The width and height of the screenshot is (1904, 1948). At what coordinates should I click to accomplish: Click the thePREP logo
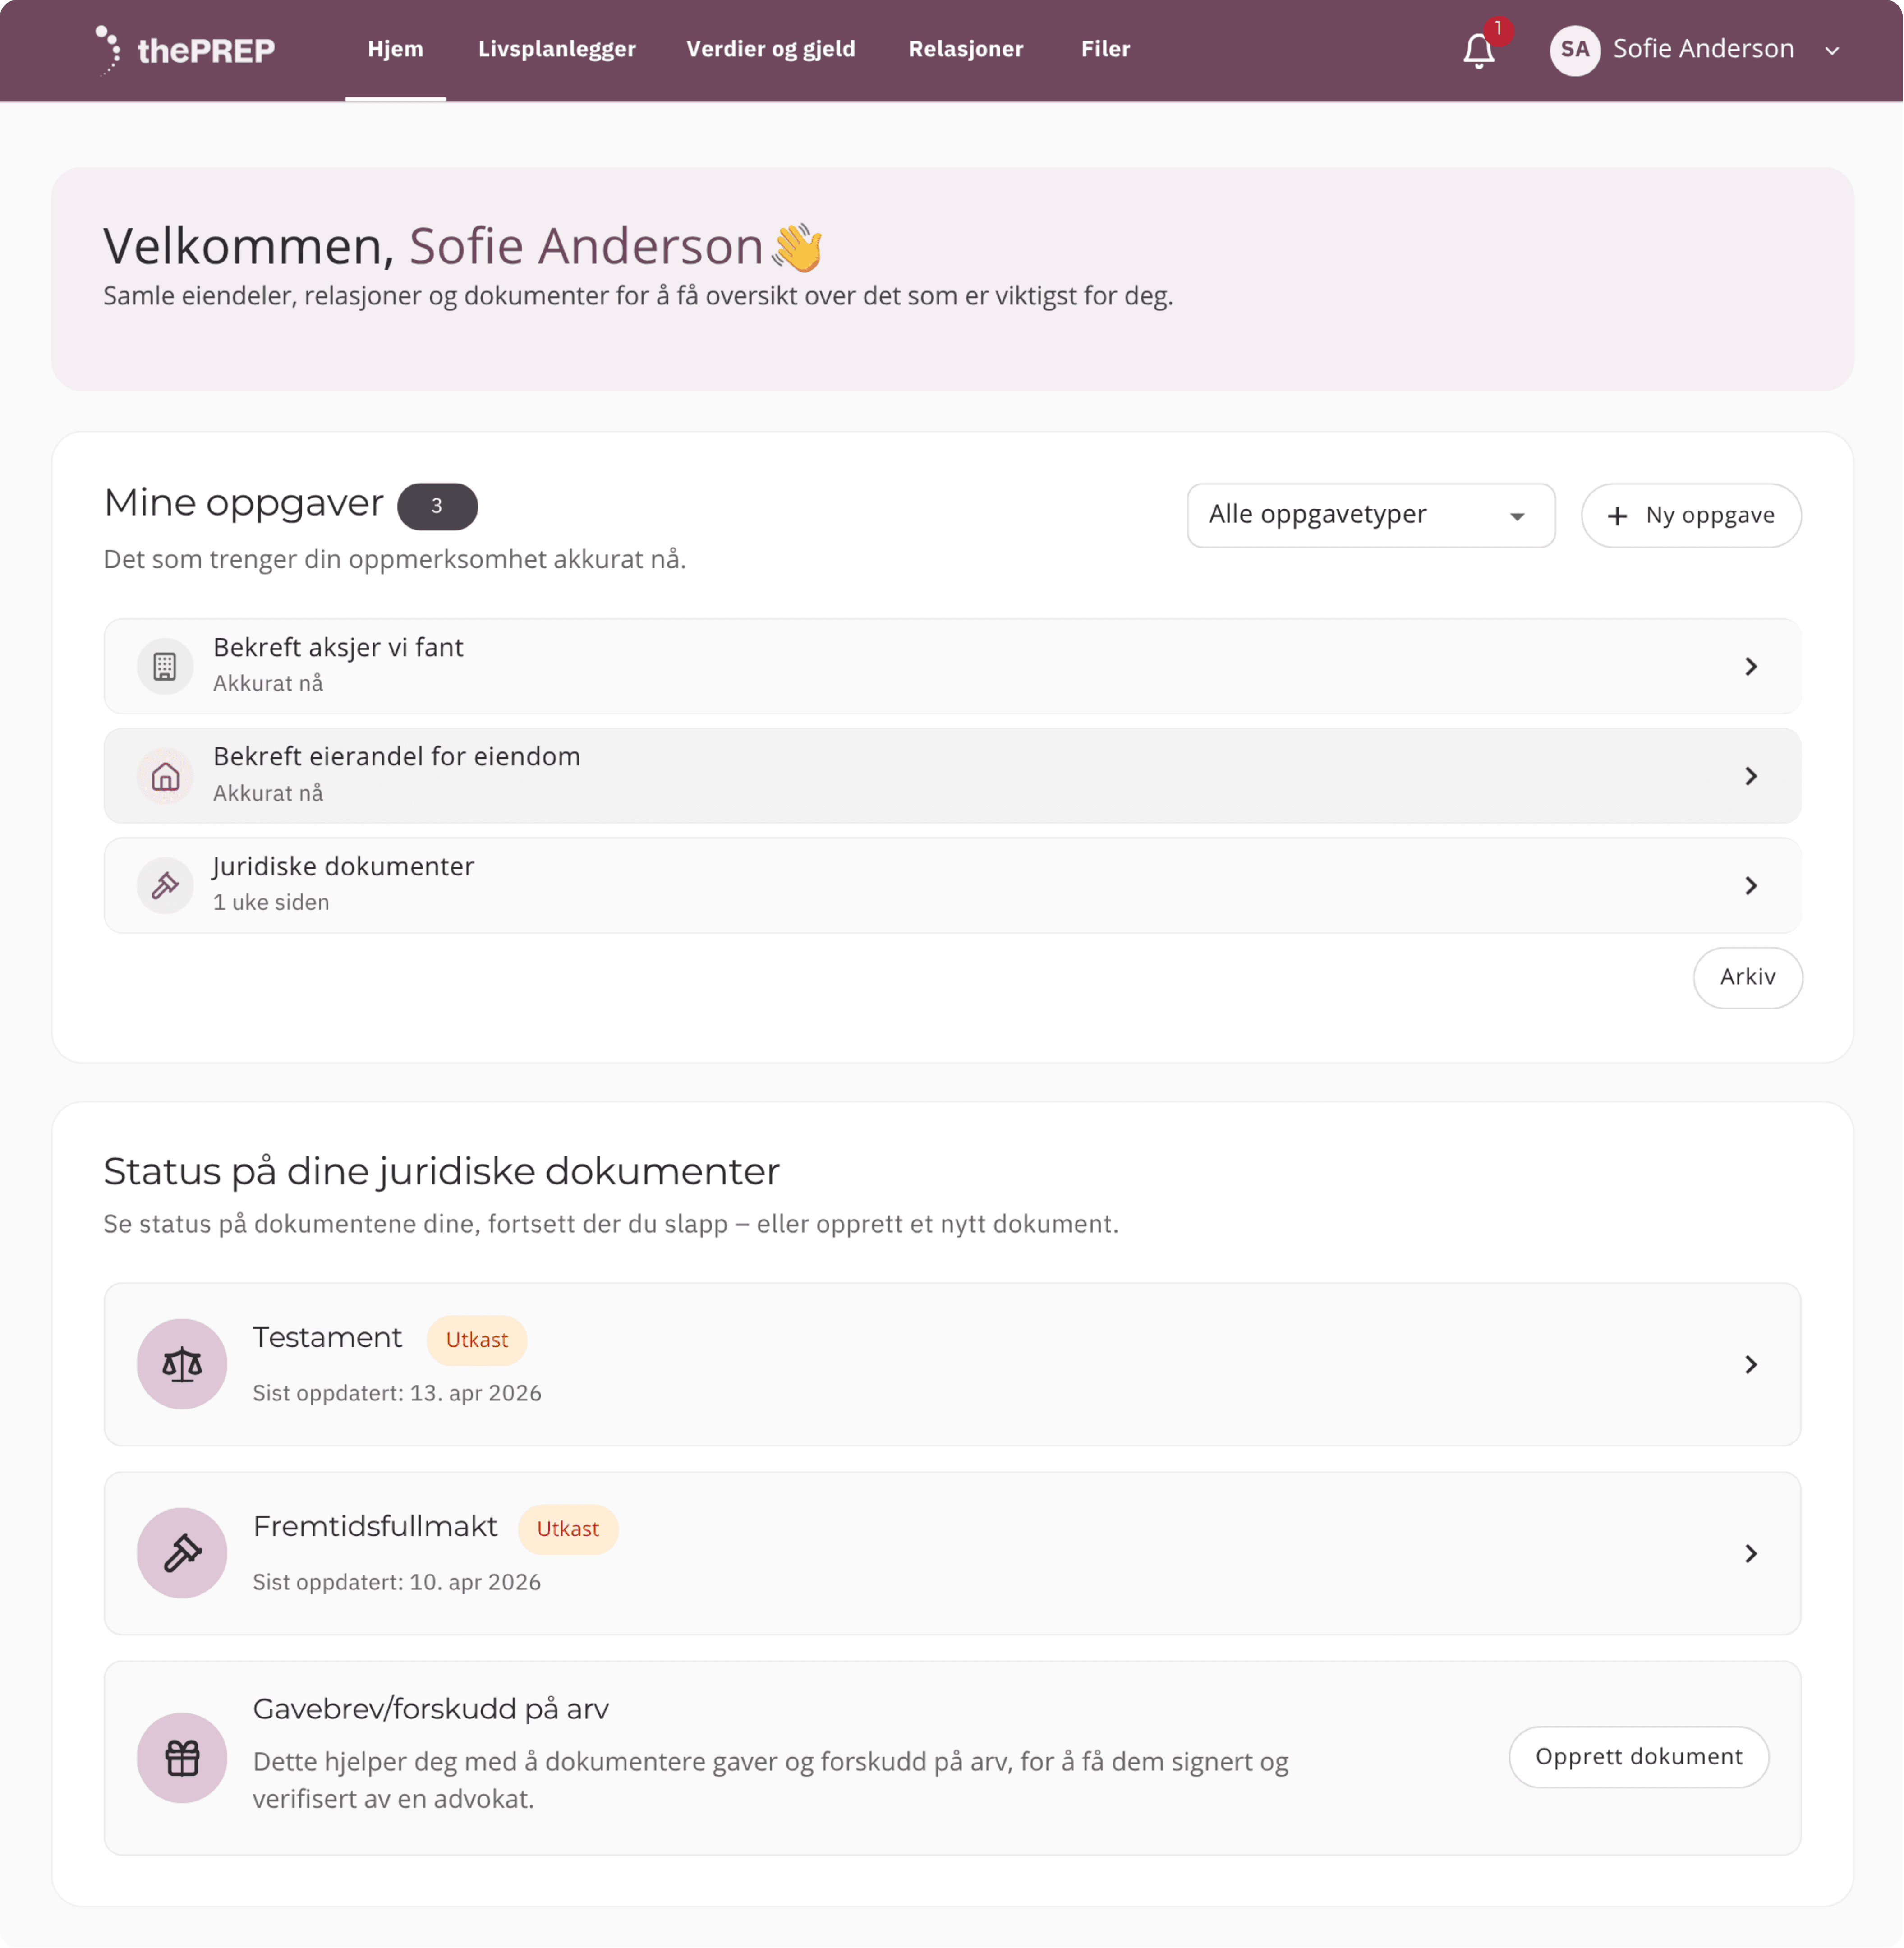coord(186,50)
